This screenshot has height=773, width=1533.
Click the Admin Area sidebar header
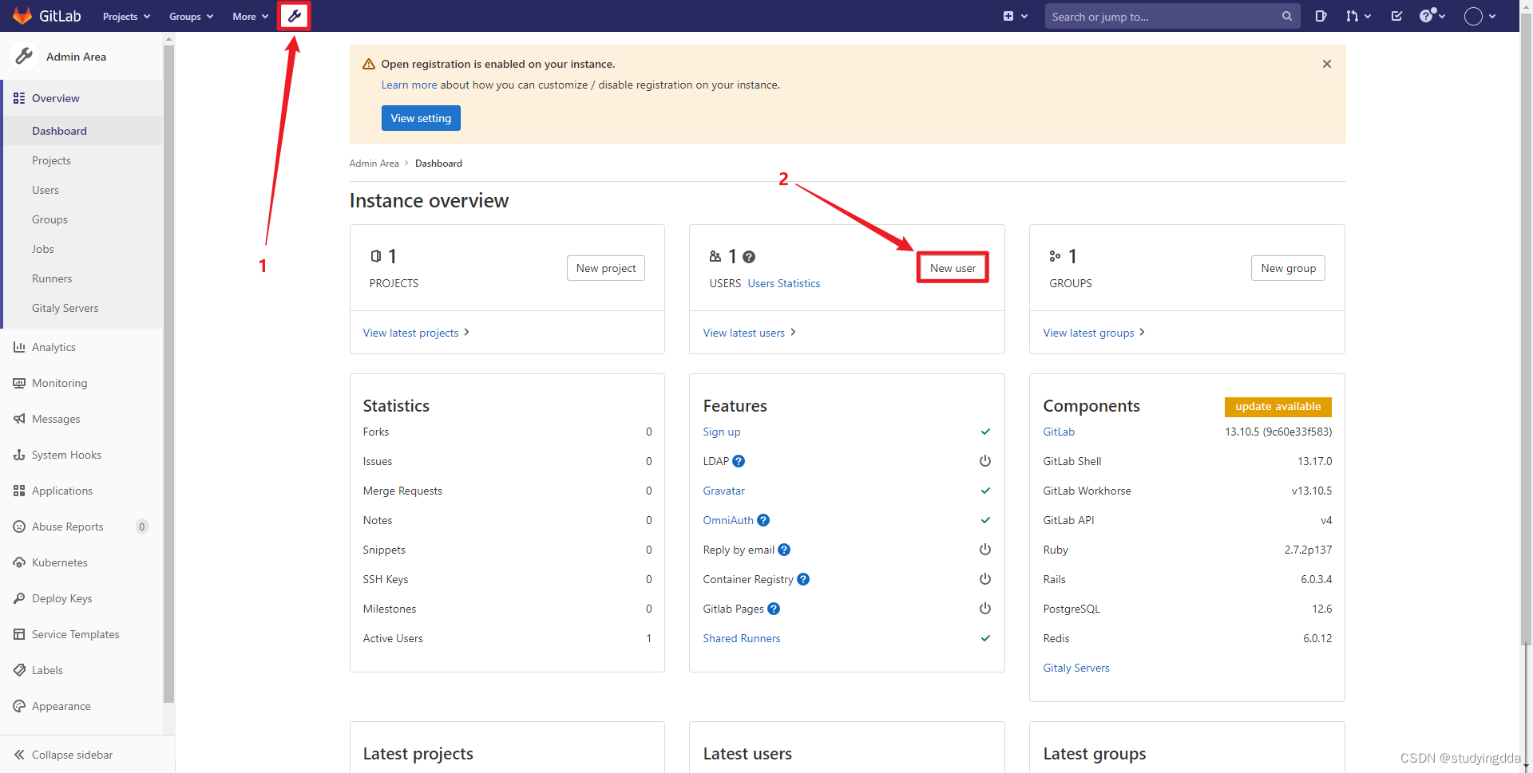pos(82,57)
